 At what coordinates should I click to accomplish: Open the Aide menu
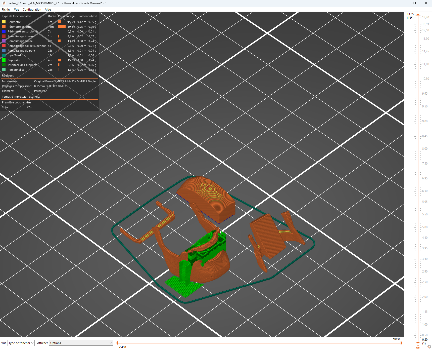(48, 10)
